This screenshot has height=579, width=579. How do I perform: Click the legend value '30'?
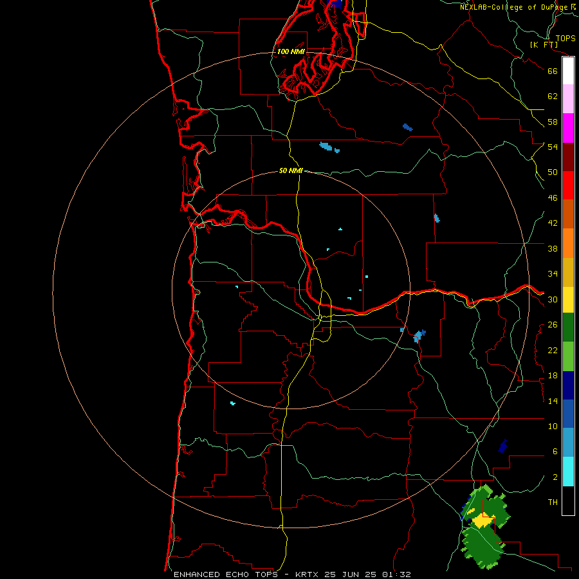(x=553, y=299)
